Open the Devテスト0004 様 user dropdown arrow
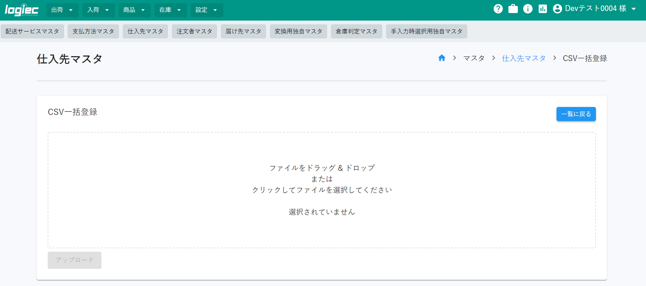 point(634,9)
